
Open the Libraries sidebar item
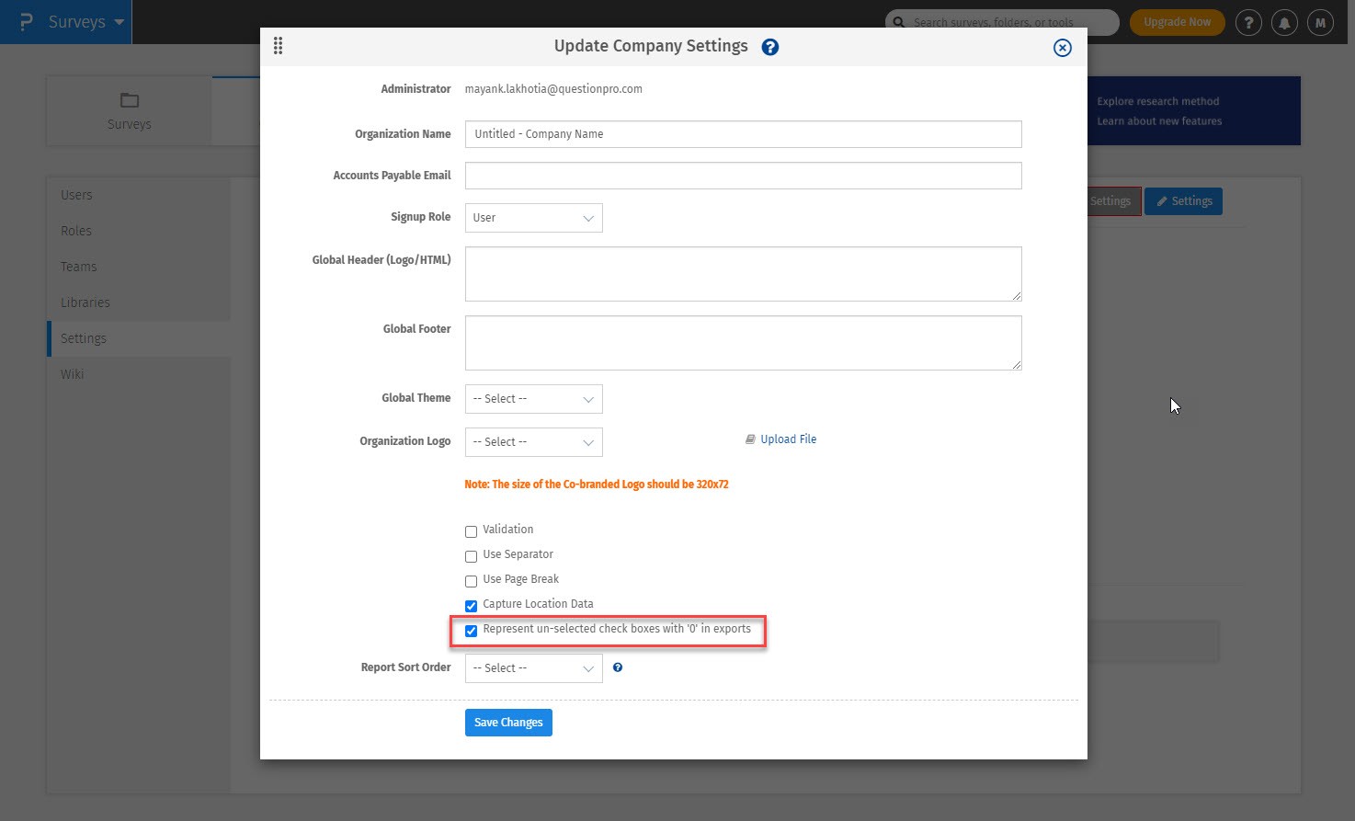[x=85, y=302]
